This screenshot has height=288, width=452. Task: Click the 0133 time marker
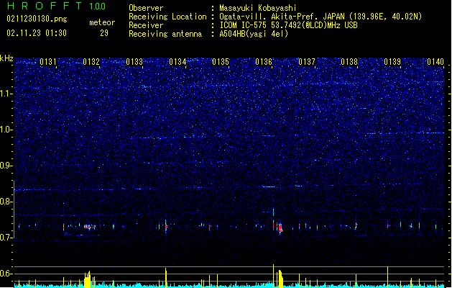point(134,62)
